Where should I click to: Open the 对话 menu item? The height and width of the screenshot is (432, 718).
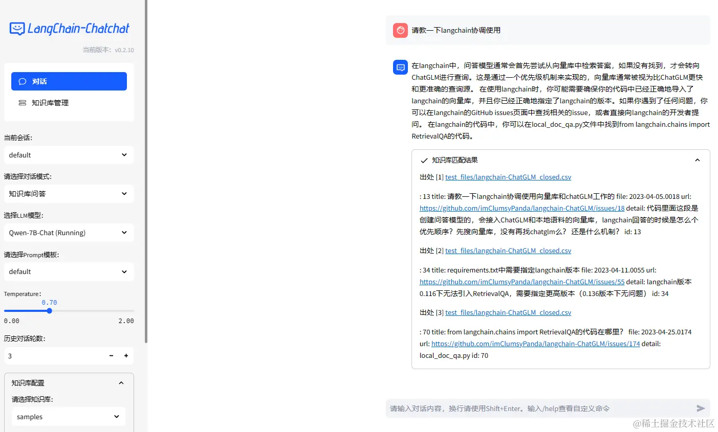coord(69,81)
